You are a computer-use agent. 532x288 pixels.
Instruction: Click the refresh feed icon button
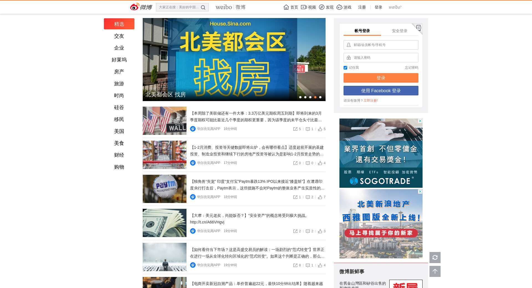pyautogui.click(x=435, y=258)
